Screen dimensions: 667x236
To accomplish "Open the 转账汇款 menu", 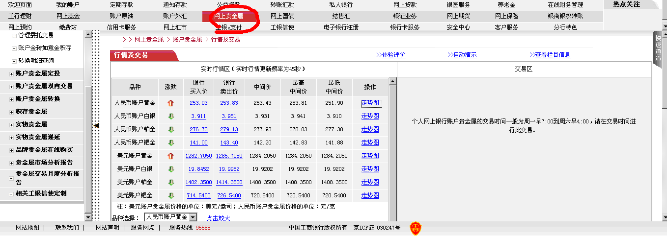I will [282, 5].
